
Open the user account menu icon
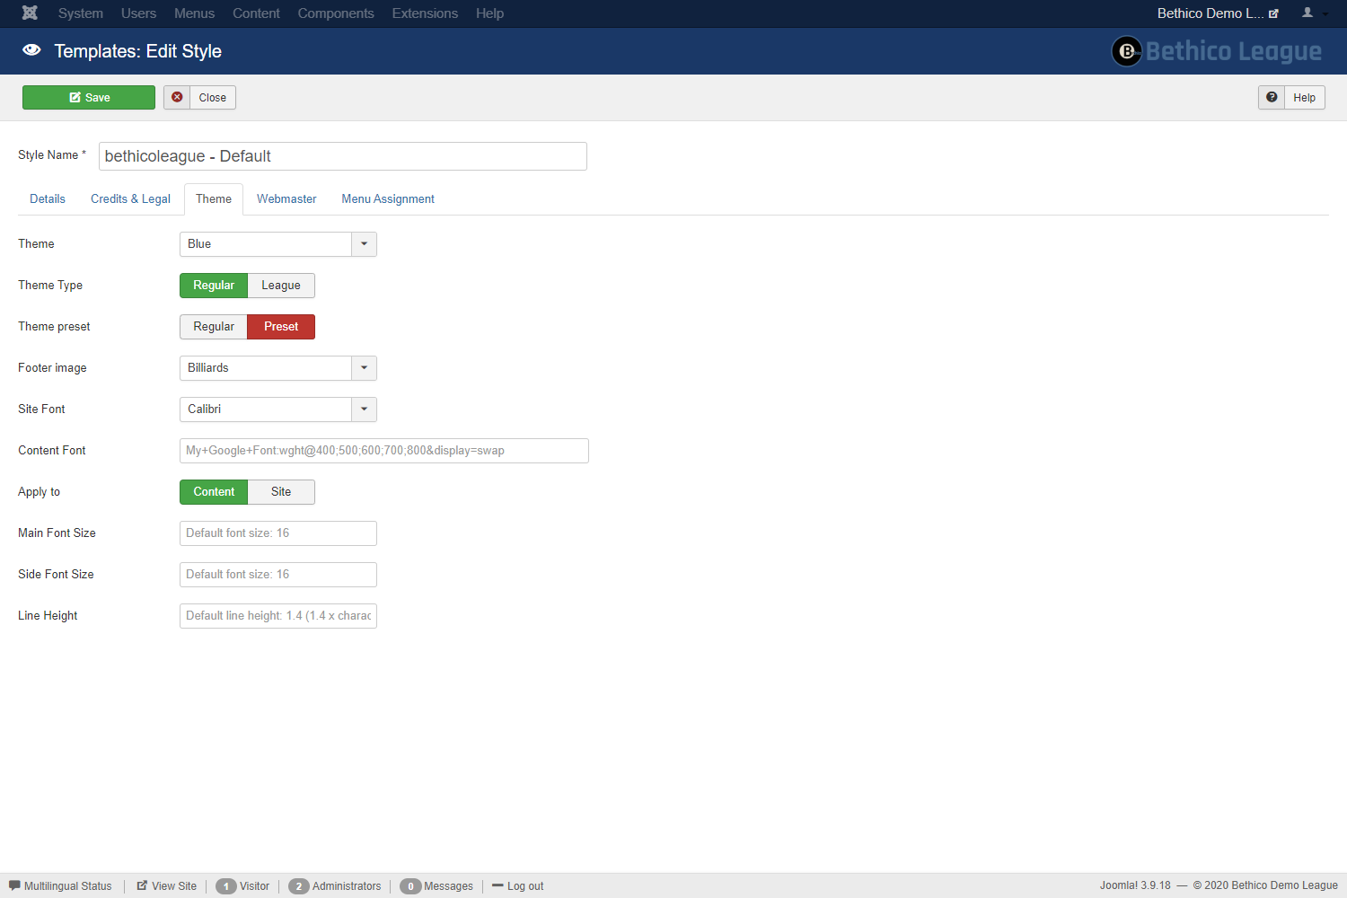[x=1314, y=13]
